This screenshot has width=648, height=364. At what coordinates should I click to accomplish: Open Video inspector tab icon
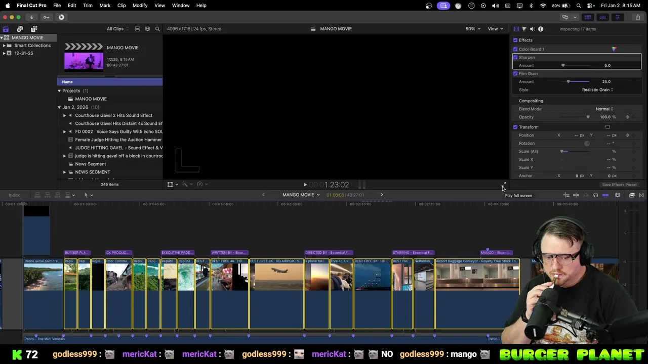click(x=516, y=29)
